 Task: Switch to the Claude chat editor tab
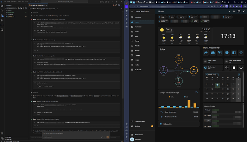(38, 5)
